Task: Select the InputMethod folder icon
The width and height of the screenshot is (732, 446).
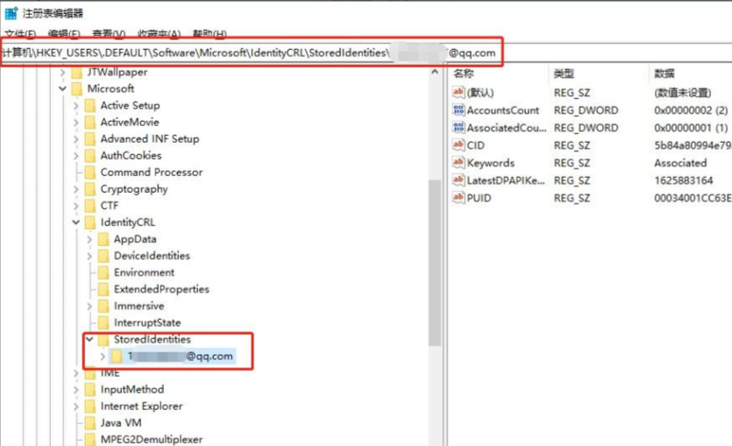Action: point(90,390)
